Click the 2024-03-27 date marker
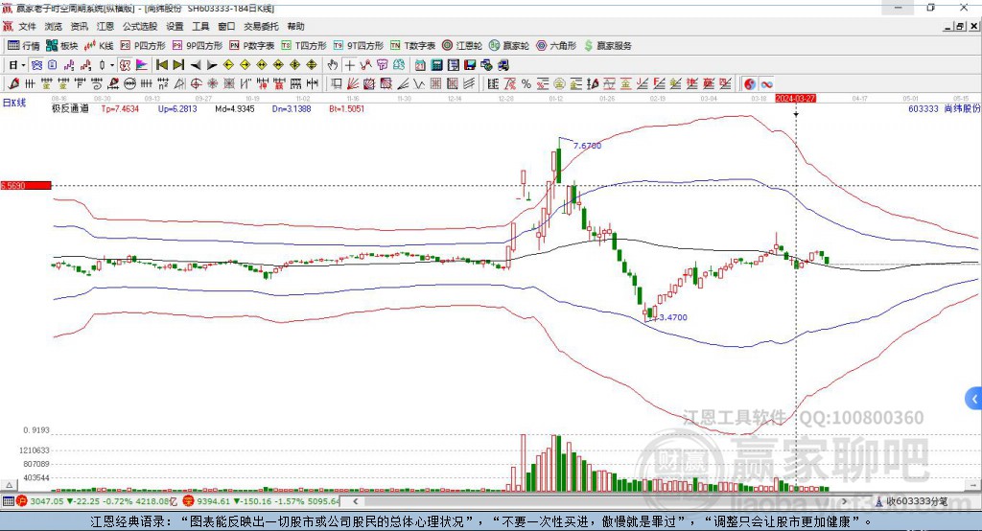Viewport: 982px width, 531px height. pos(795,99)
